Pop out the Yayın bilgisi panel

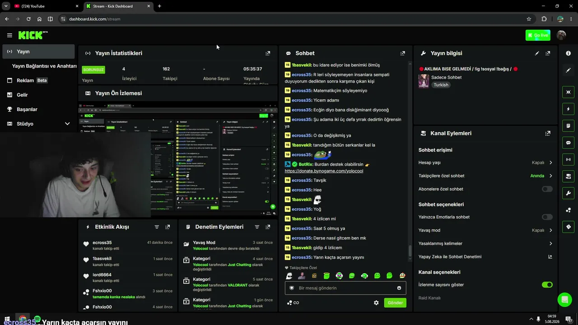pos(548,53)
